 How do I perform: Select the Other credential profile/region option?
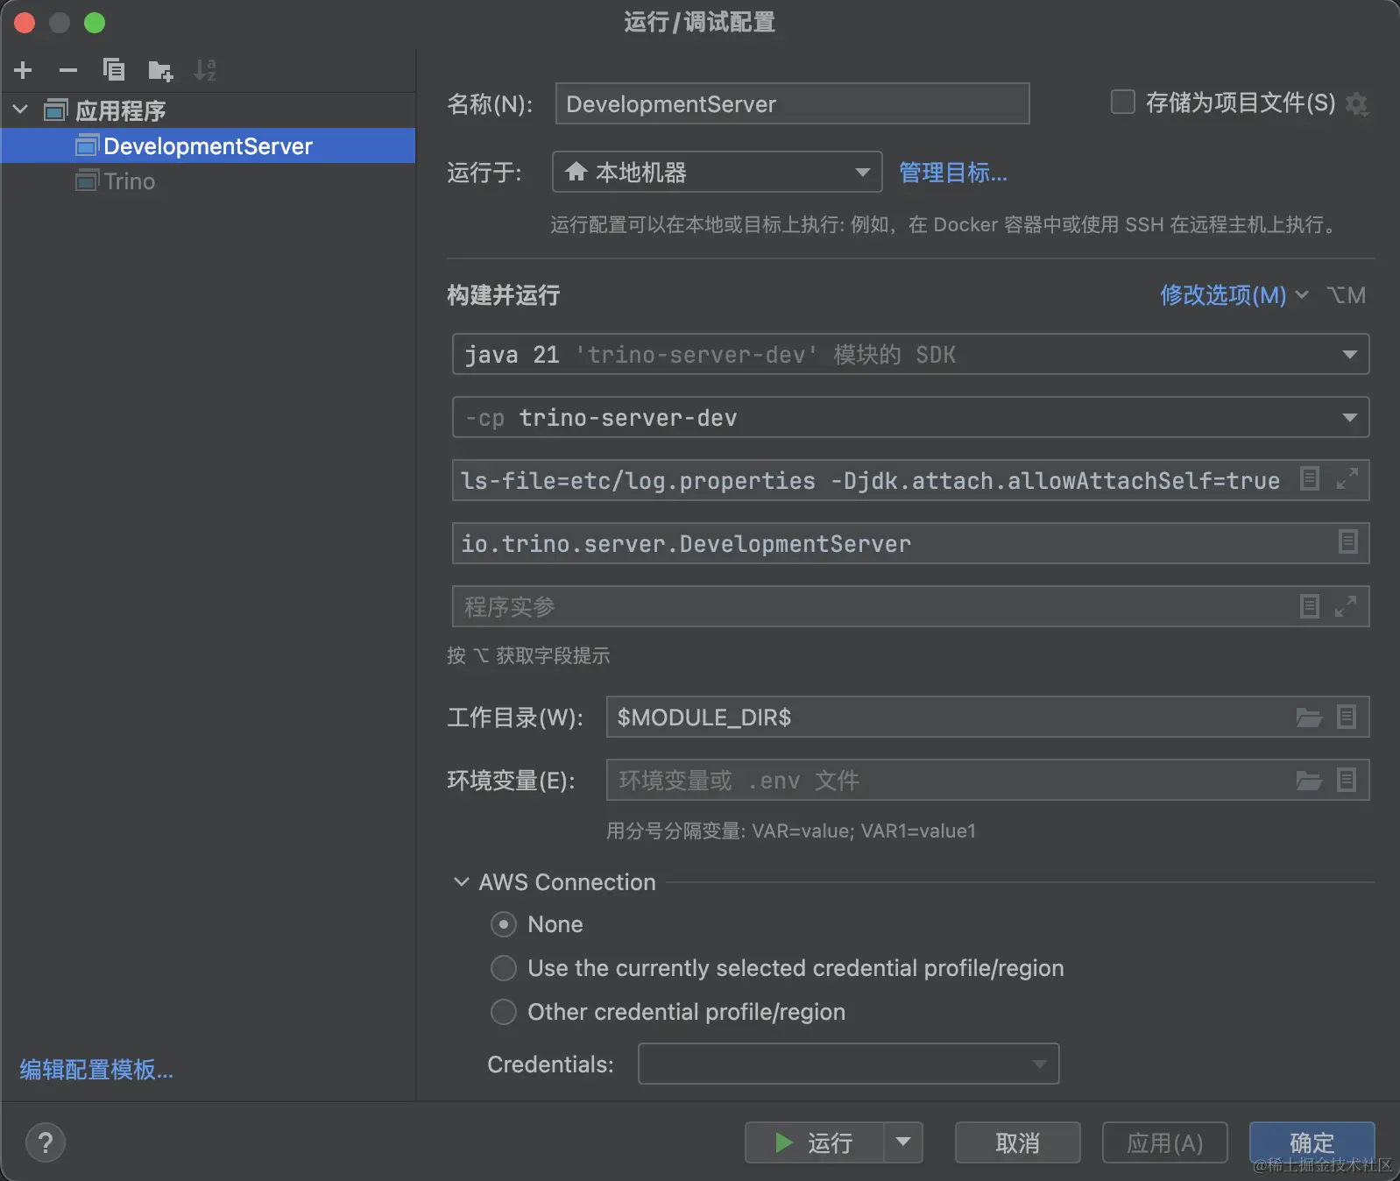[x=504, y=1012]
